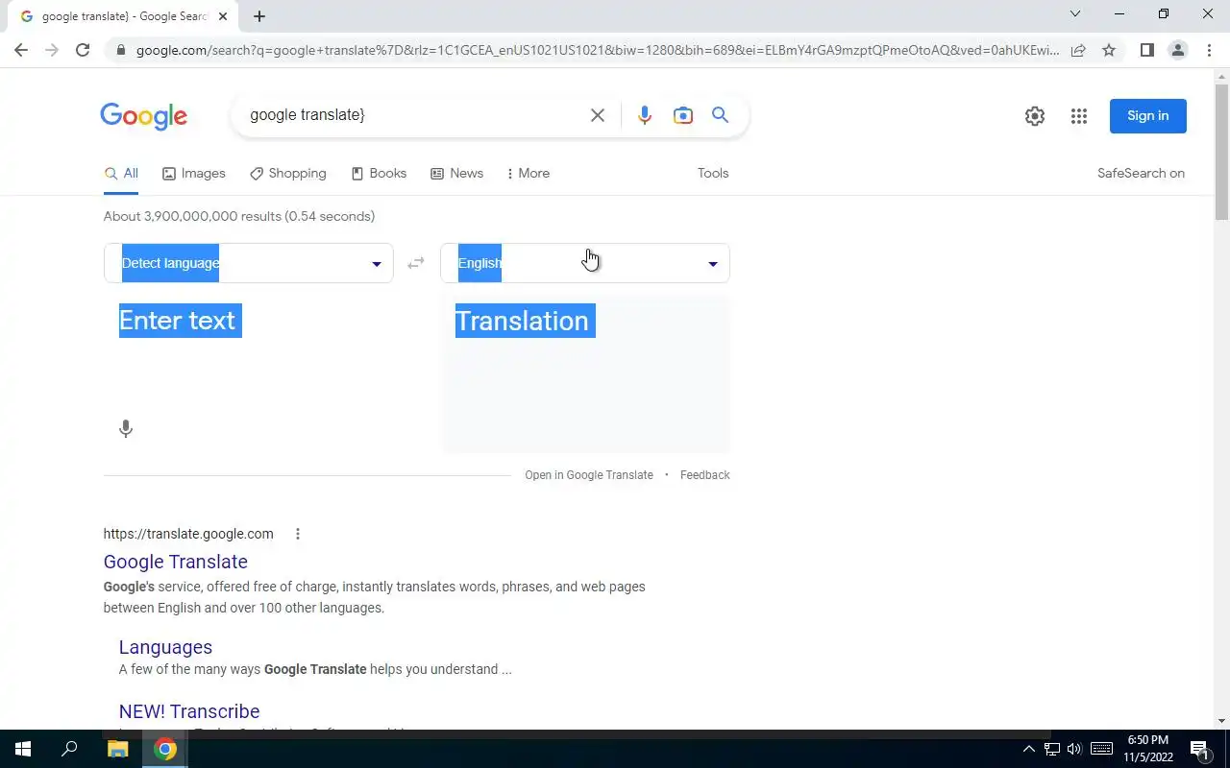
Task: Open Windows taskbar search
Action: [69, 749]
